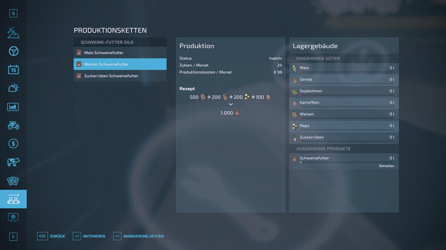Click the ESC Zurück button

[x=51, y=236]
